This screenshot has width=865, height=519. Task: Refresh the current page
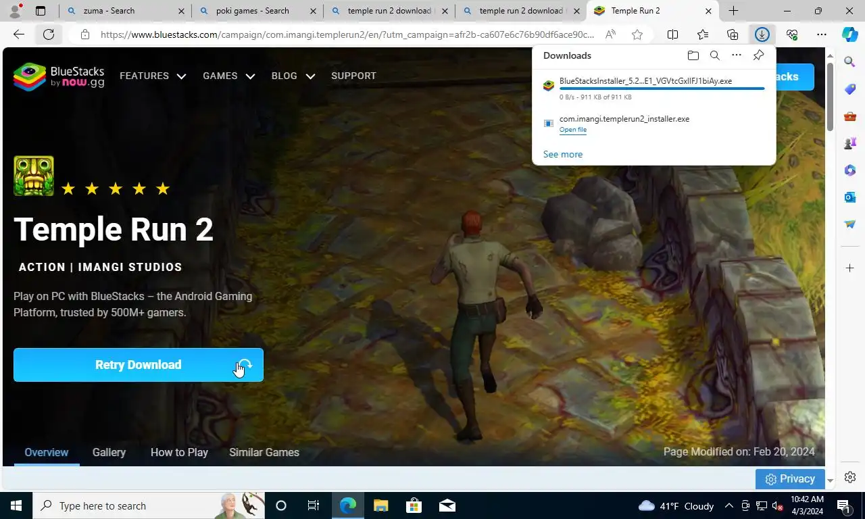point(49,34)
